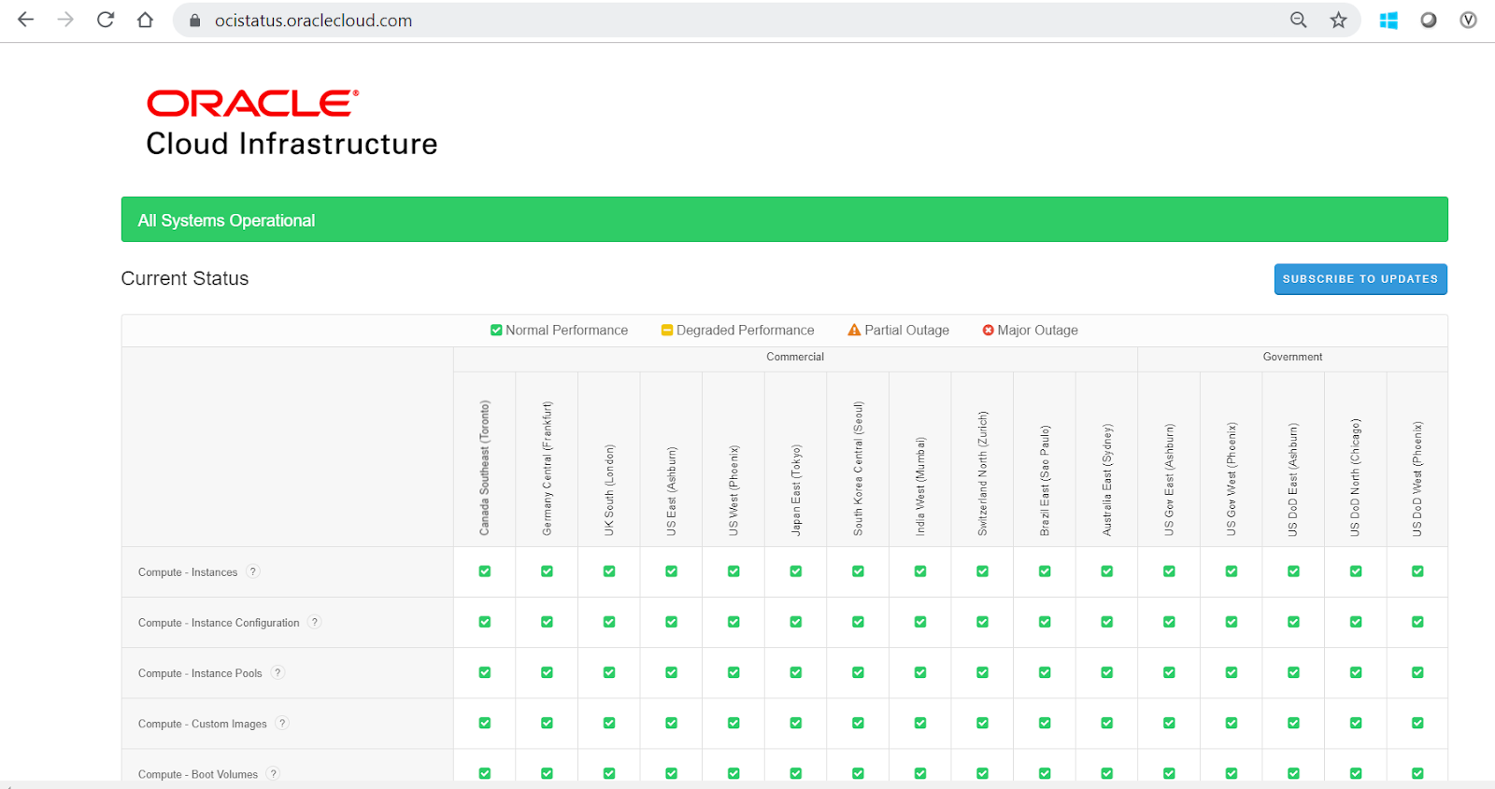The width and height of the screenshot is (1495, 789).
Task: Click the Germany Central (Frankfurt) column header
Action: tap(547, 468)
